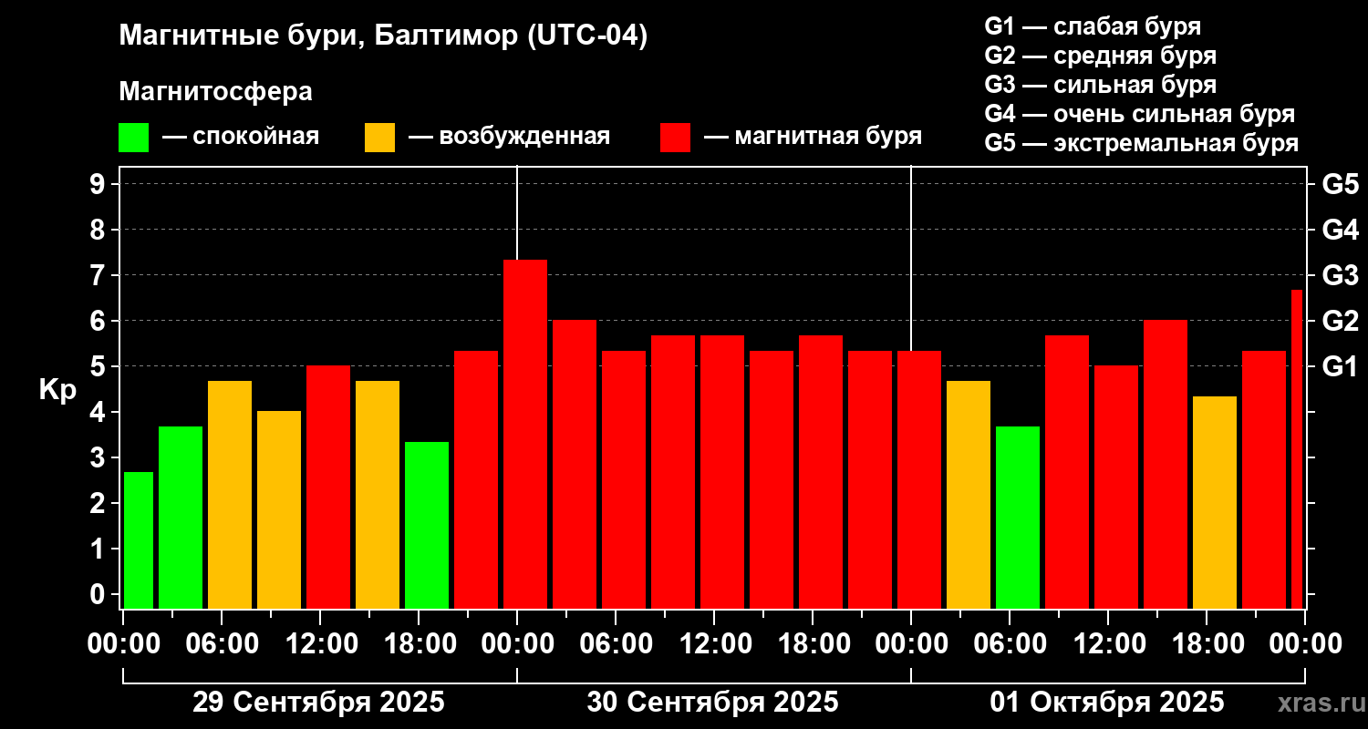This screenshot has width=1368, height=729.
Task: Click the date label '01 Октября 2025'
Action: (x=1107, y=703)
